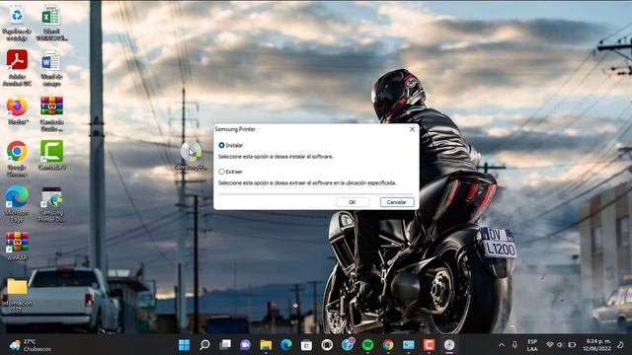Open File Explorer from the taskbar
Screen dimensions: 632x355
(x=266, y=345)
